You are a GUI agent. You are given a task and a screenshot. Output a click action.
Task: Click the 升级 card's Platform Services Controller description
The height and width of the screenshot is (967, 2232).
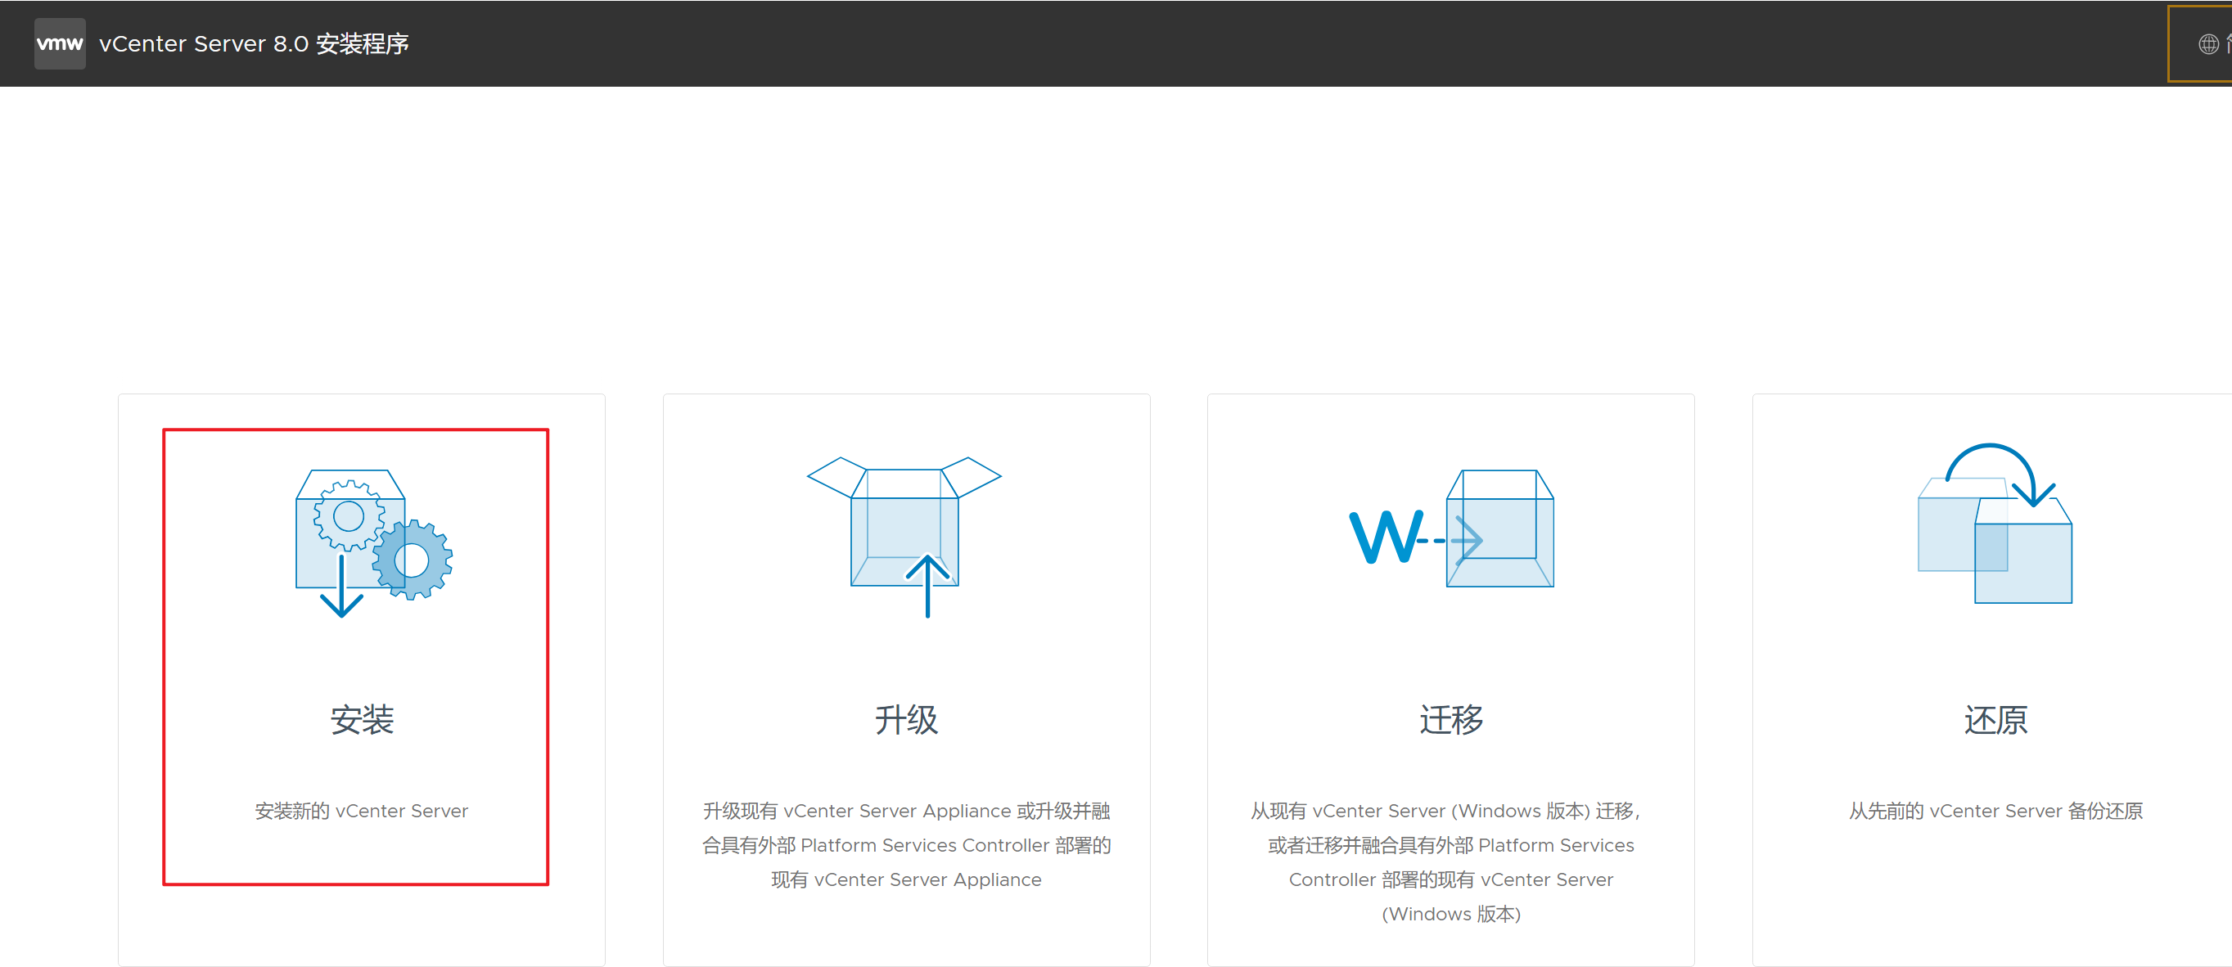(x=905, y=845)
